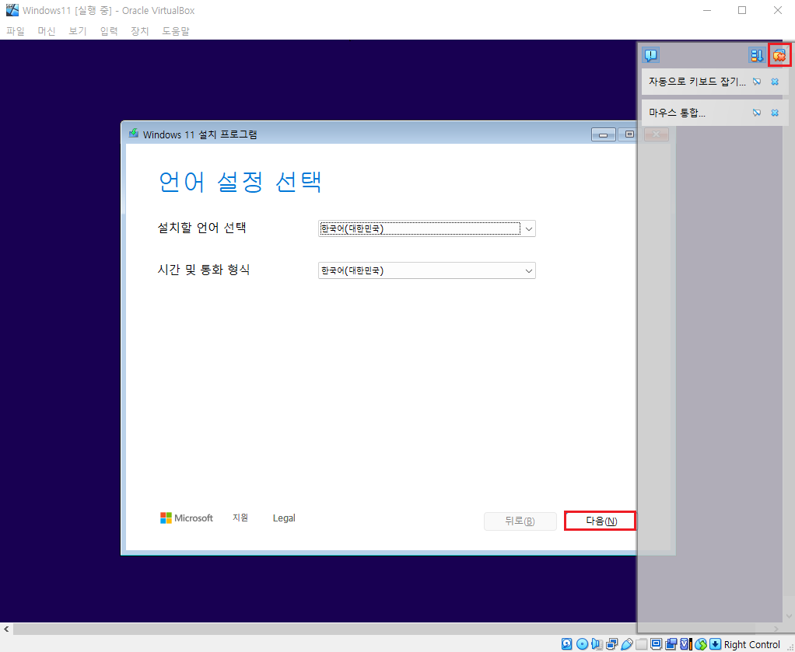Dismiss all notifications with the orange X icon
This screenshot has height=652, width=795.
tap(779, 54)
